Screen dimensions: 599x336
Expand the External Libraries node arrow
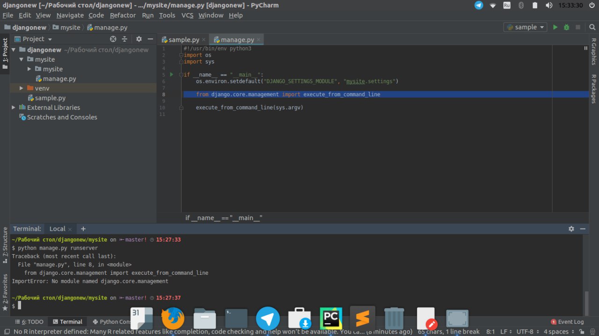14,107
